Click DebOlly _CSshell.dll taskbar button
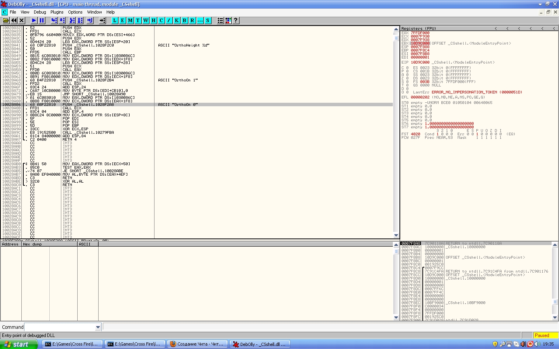 pos(260,344)
